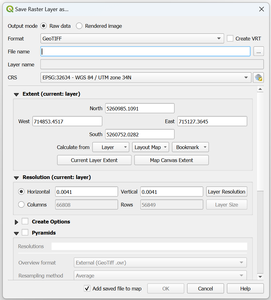Open the Bookmark dropdown
The height and width of the screenshot is (300, 271).
190,147
